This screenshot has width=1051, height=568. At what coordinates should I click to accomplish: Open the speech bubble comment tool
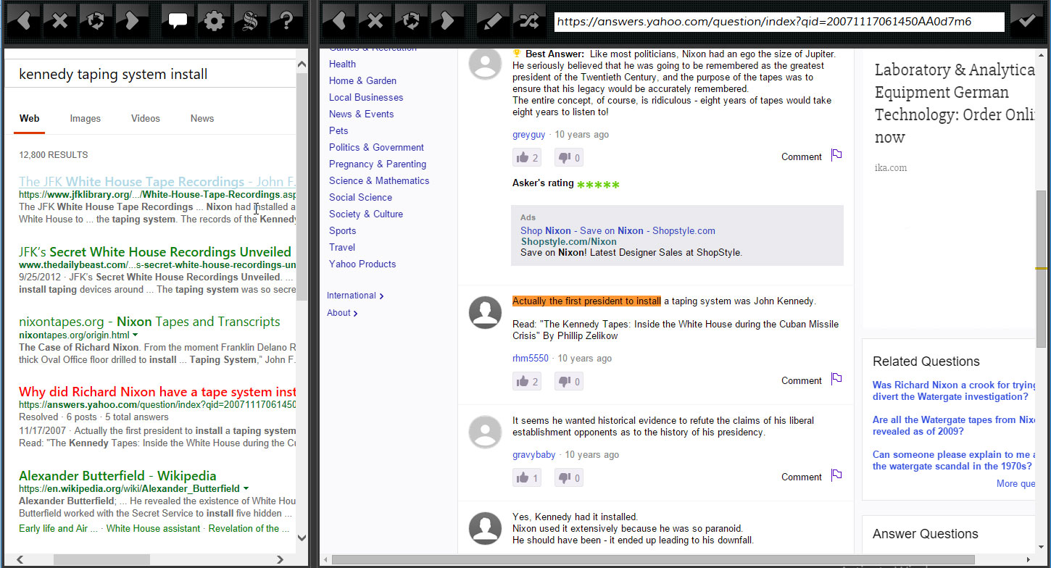178,21
